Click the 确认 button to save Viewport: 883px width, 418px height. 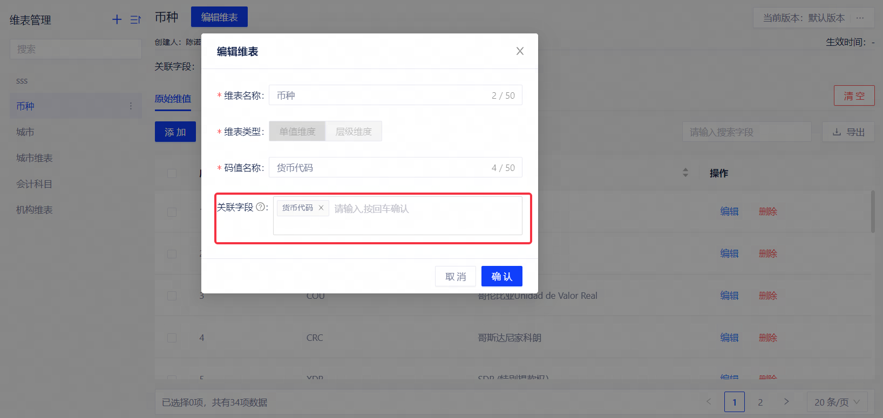pos(501,277)
